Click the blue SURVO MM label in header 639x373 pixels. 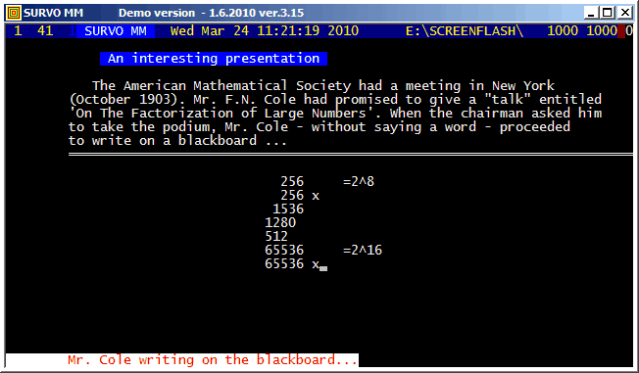(116, 31)
